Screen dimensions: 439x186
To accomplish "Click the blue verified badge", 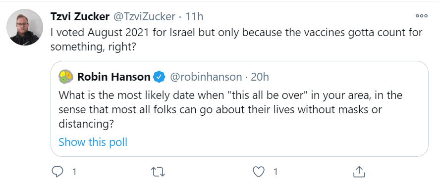I will pyautogui.click(x=160, y=77).
